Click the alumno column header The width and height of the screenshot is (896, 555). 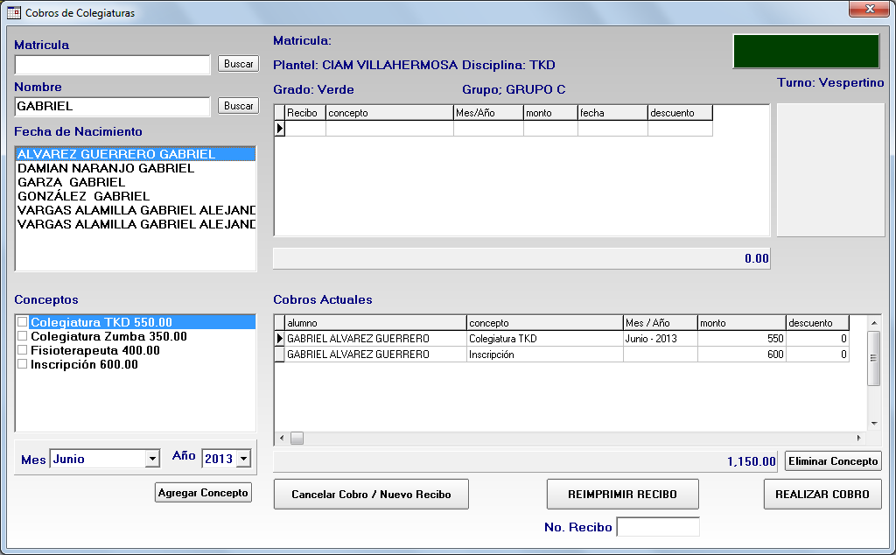pos(375,323)
